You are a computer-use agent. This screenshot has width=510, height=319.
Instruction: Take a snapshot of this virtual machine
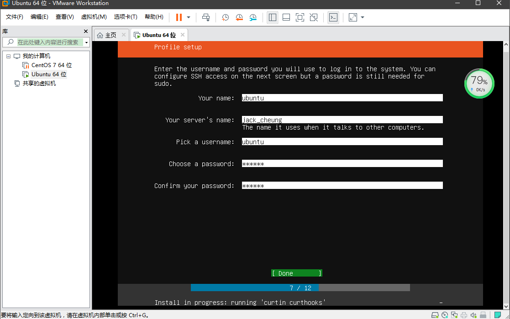[225, 17]
